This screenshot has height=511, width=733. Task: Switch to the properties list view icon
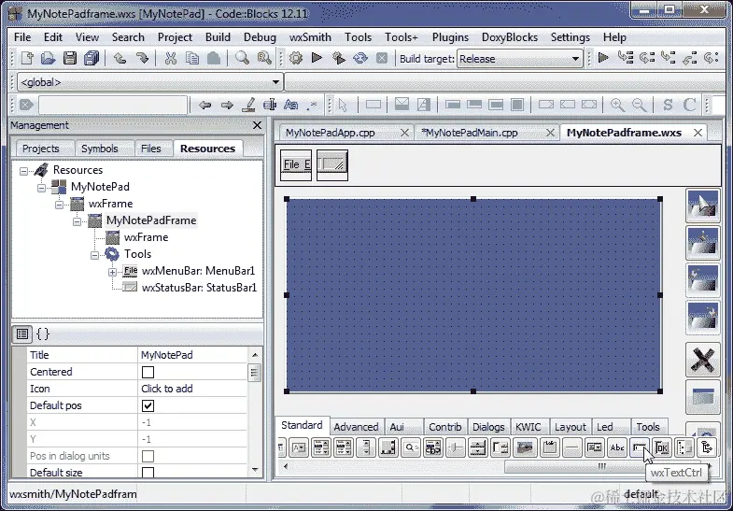22,334
